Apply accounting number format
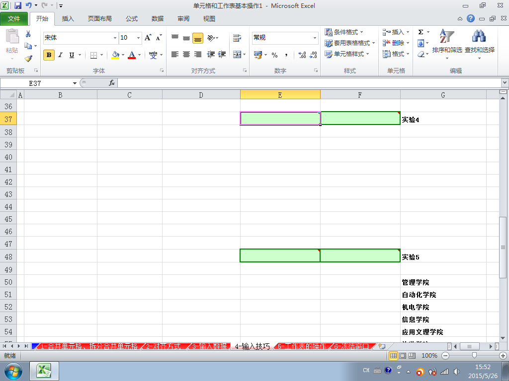This screenshot has width=509, height=381. point(258,55)
